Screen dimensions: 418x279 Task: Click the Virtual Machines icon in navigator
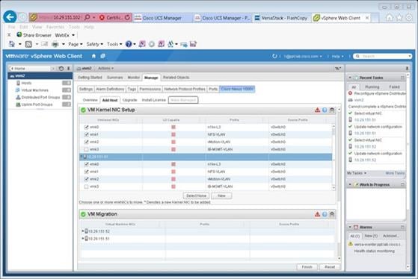[18, 90]
